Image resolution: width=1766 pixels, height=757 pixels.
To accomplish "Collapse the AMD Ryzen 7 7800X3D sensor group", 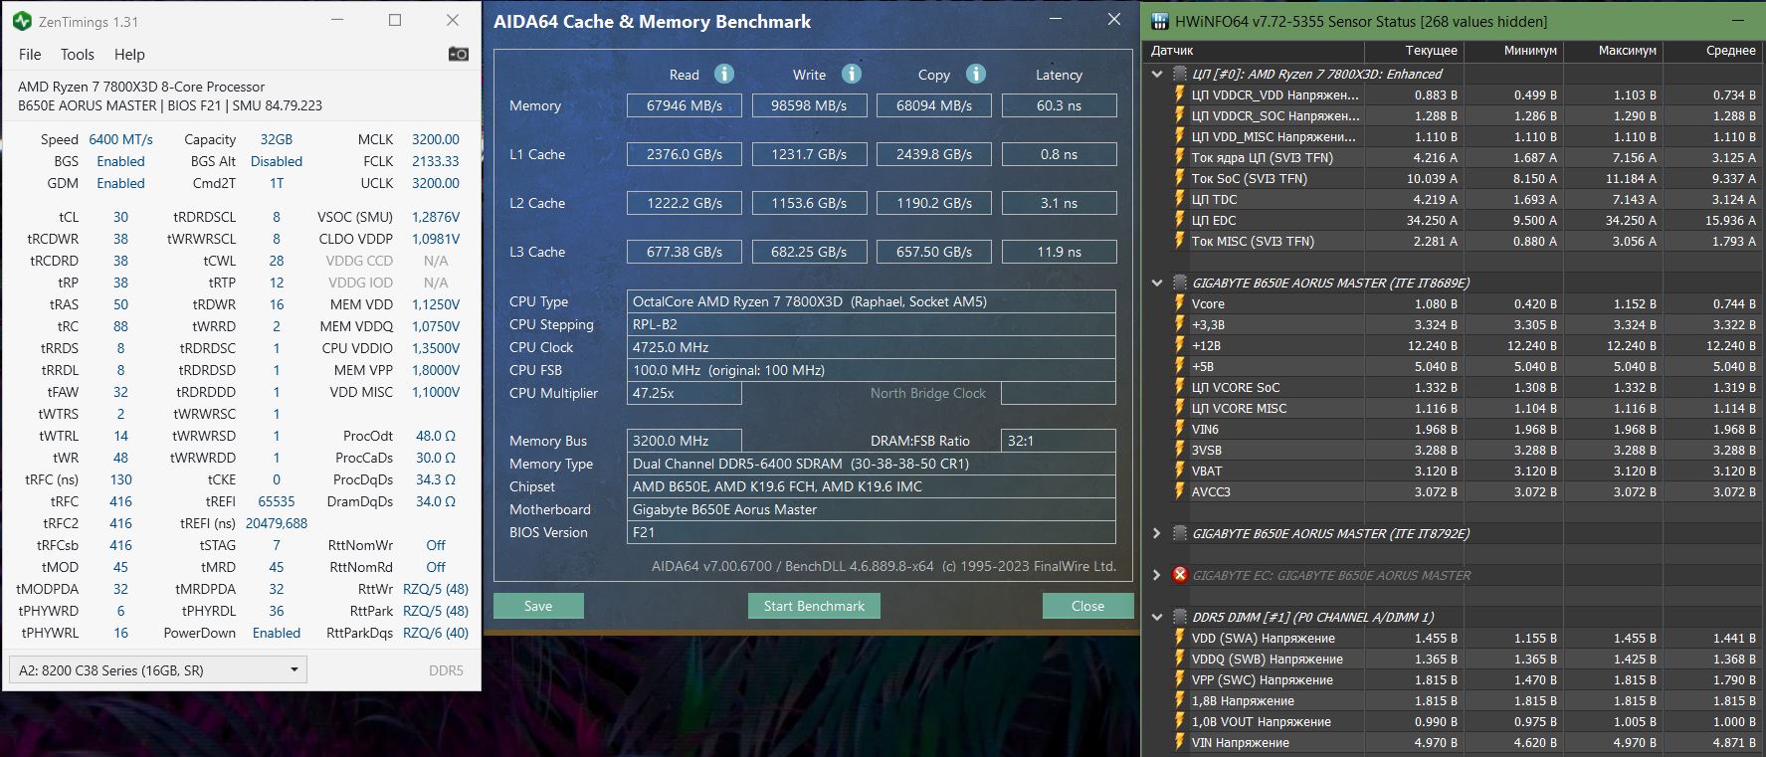I will pyautogui.click(x=1156, y=74).
